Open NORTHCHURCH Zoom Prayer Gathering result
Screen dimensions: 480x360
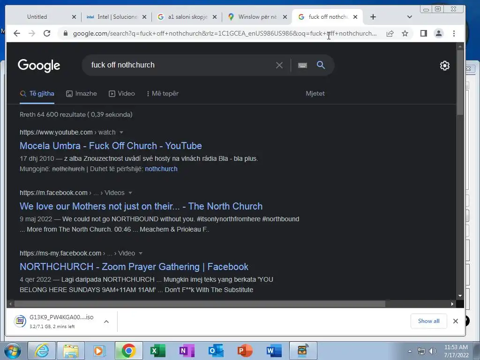coord(134,267)
